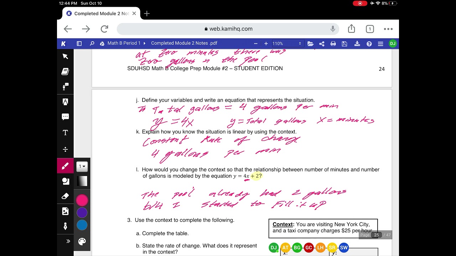Adjust the stroke transparency gradient box
456x256 pixels.
82,181
